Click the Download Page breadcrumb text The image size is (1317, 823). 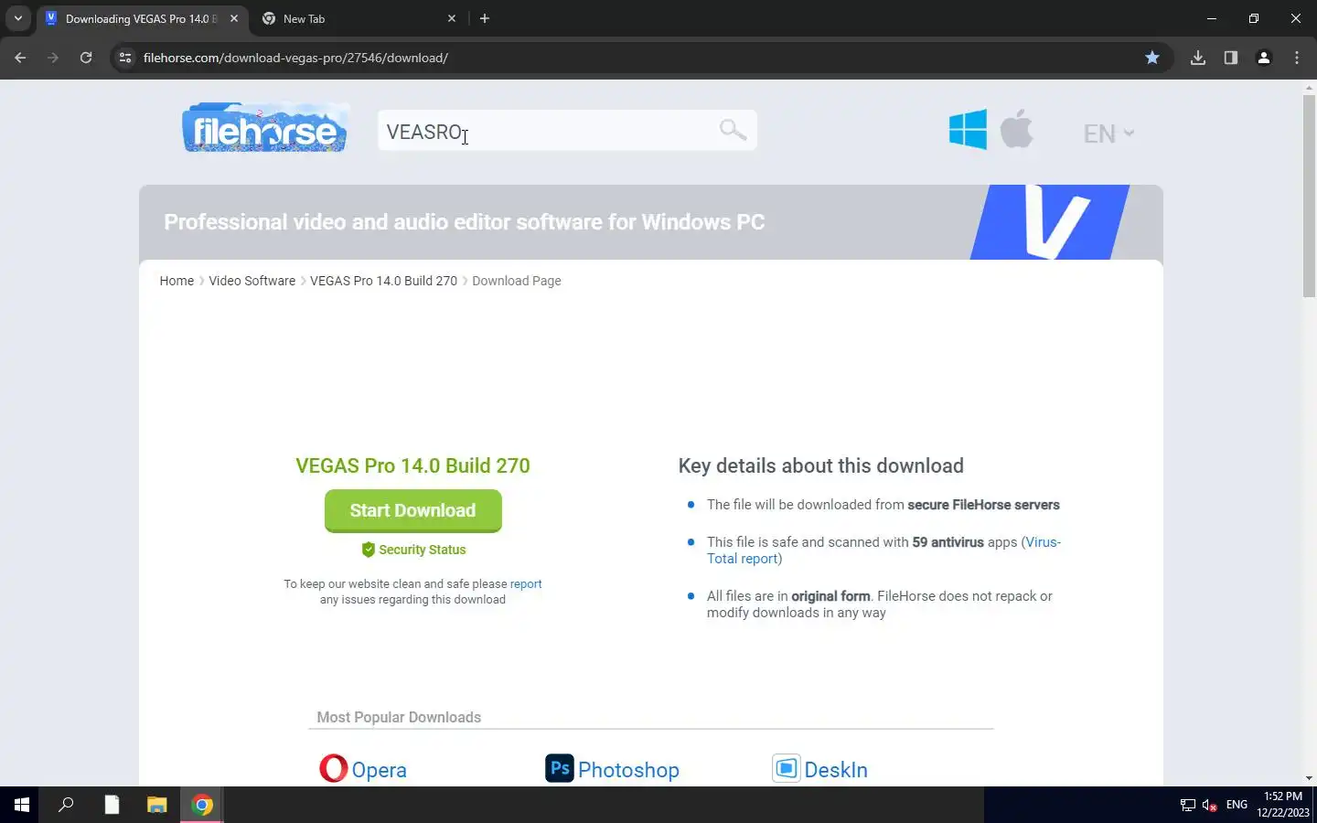pos(517,281)
